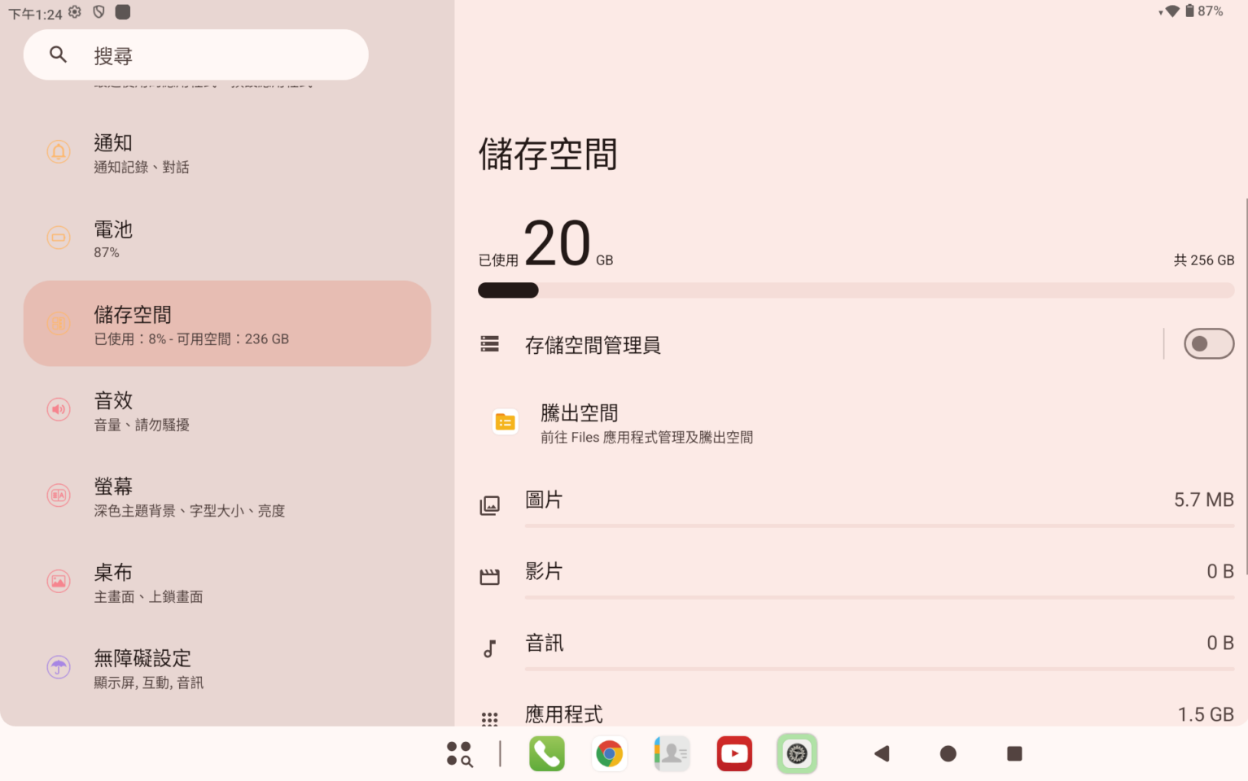Toggle the 存儲空間管理員 switch
The image size is (1248, 781).
(1208, 344)
